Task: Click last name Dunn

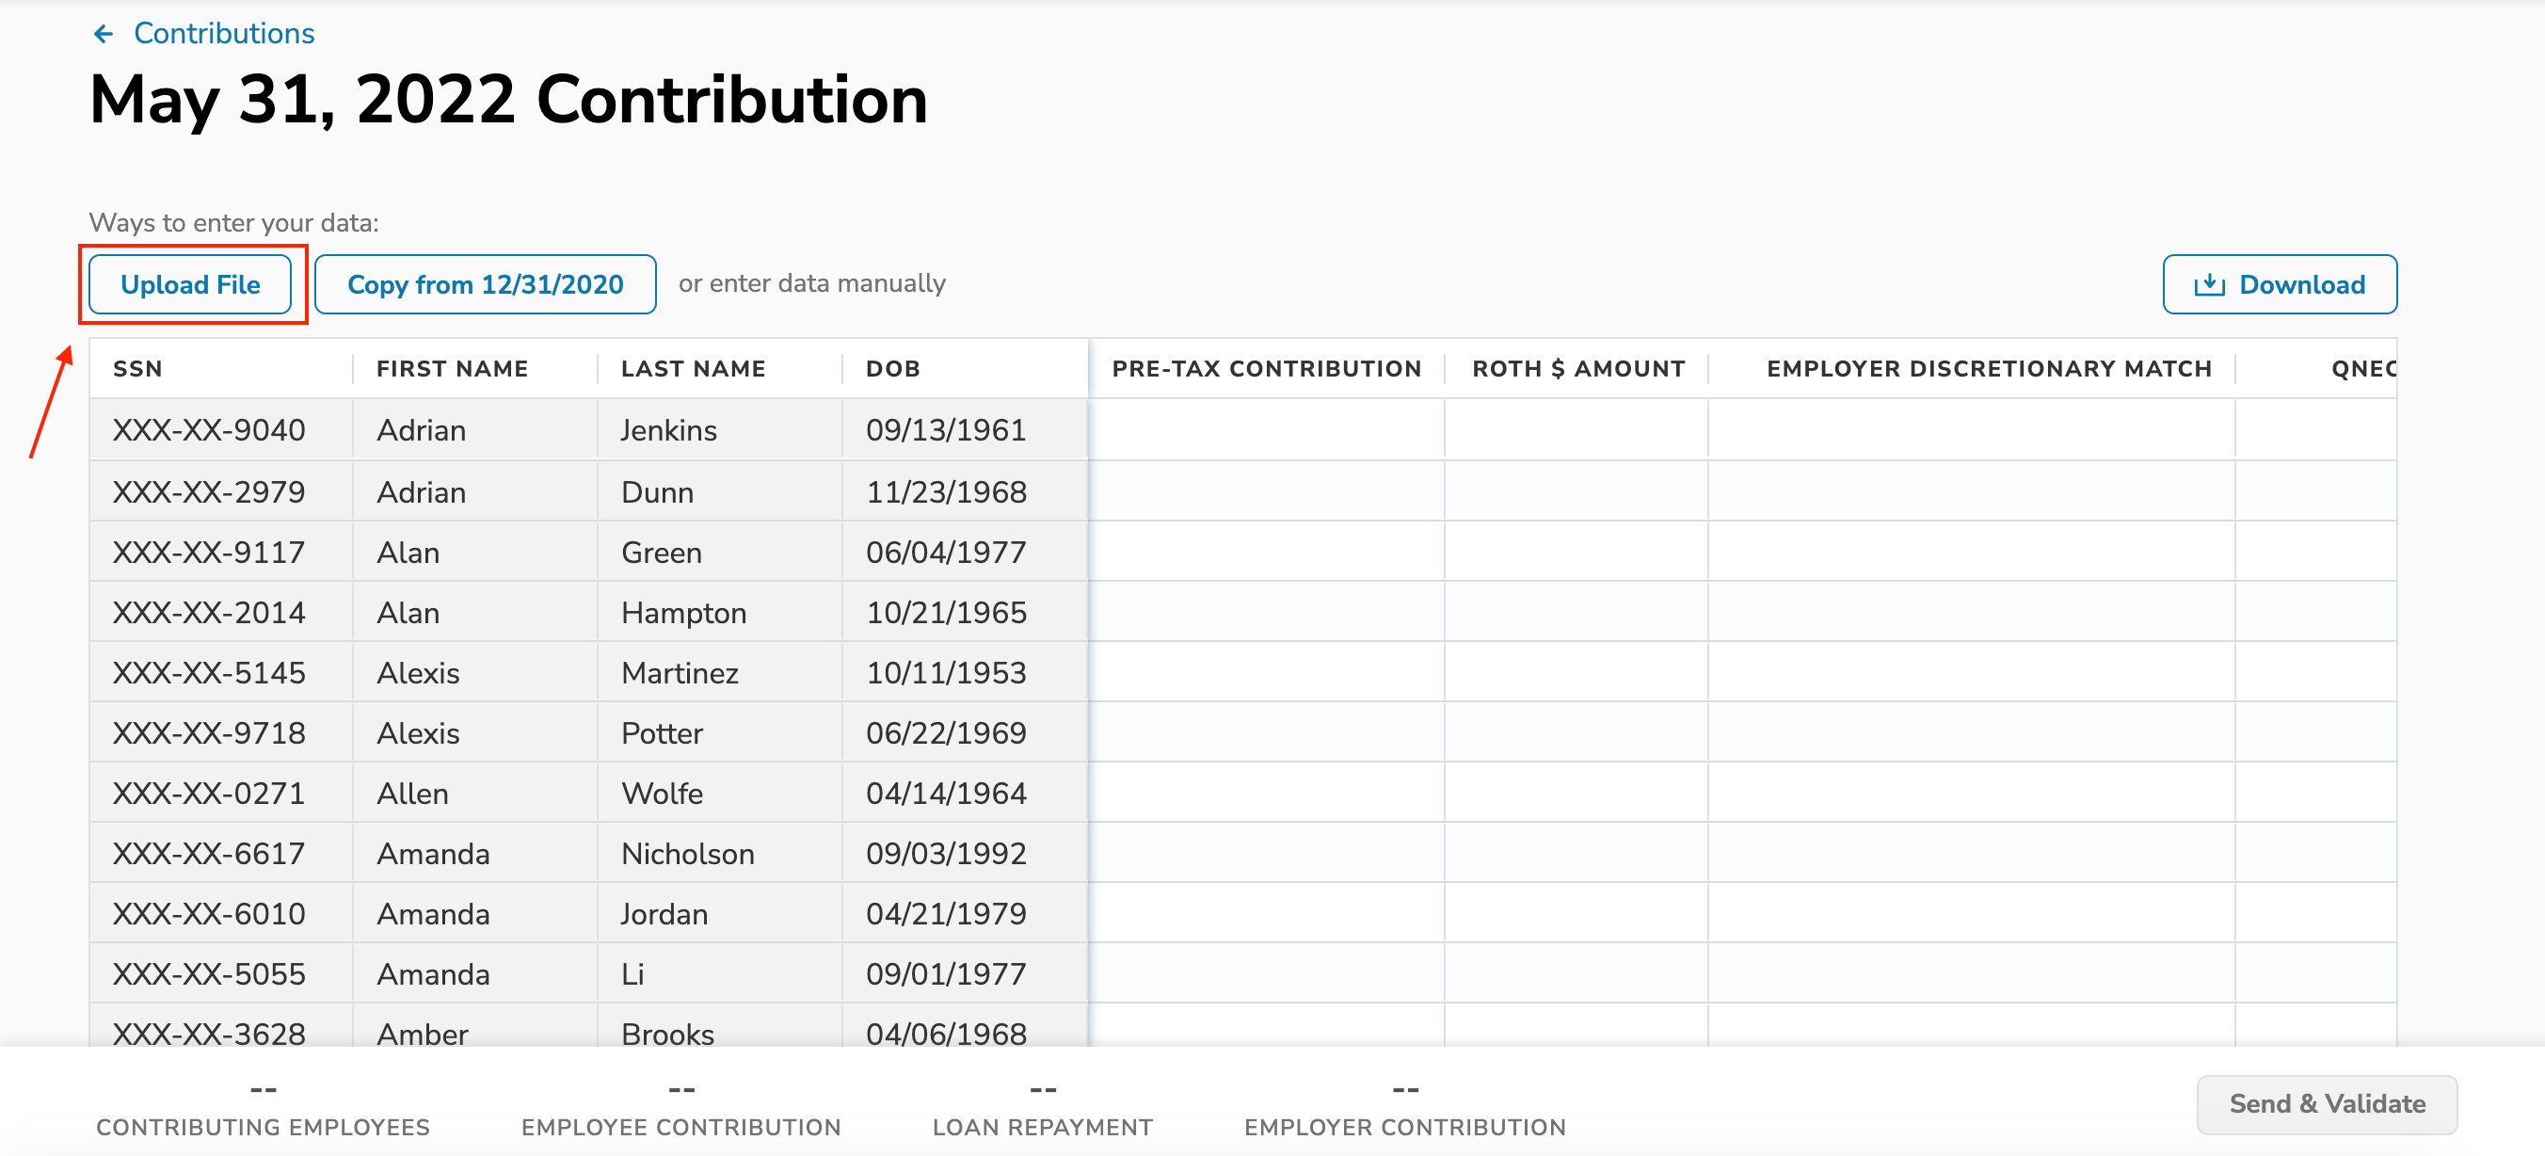Action: (x=657, y=491)
